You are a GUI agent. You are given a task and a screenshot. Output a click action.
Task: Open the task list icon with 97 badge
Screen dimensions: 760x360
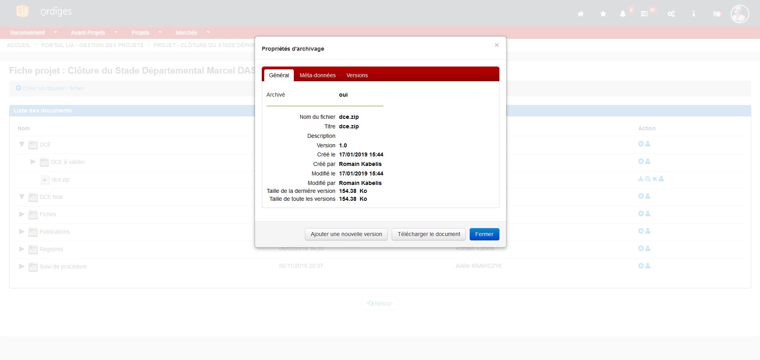[644, 14]
